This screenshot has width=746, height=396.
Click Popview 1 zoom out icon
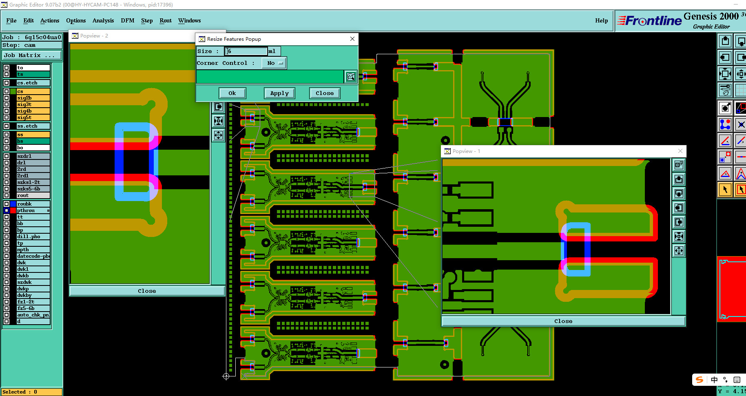coord(679,251)
